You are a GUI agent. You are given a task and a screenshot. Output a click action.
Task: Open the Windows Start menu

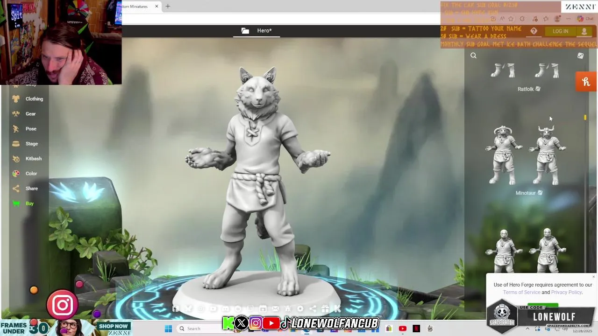[168, 329]
